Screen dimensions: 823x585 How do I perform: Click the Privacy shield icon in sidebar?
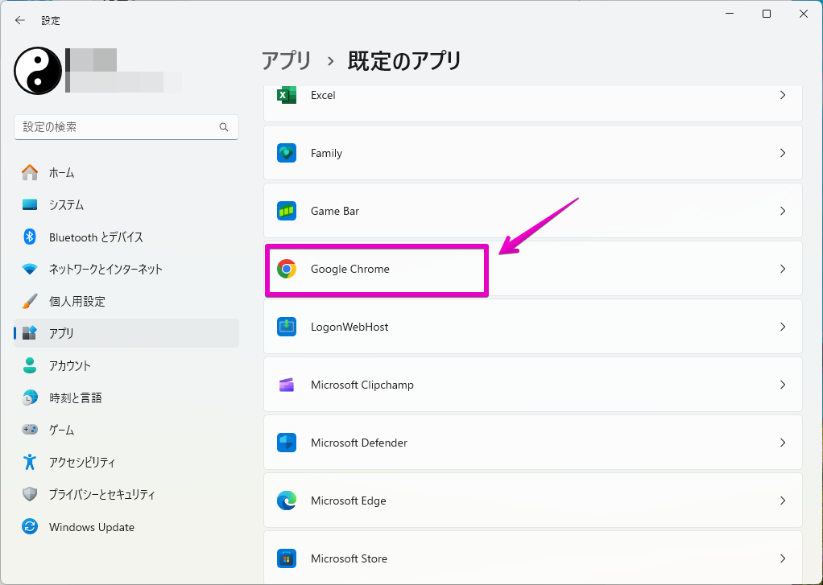pyautogui.click(x=30, y=494)
